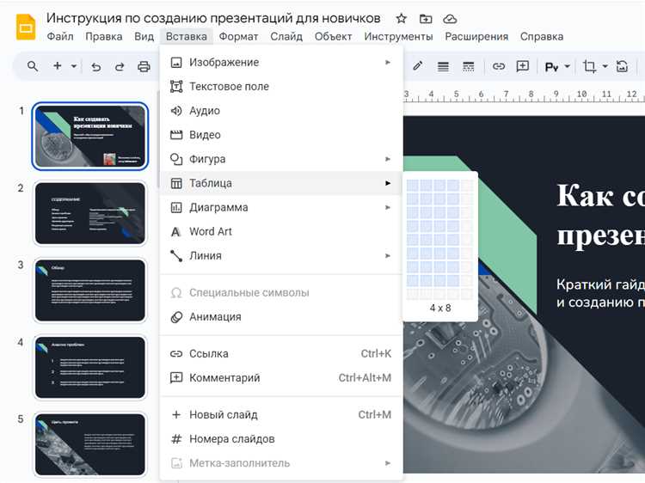Click the search menus magnifier icon
This screenshot has width=645, height=483.
[33, 66]
